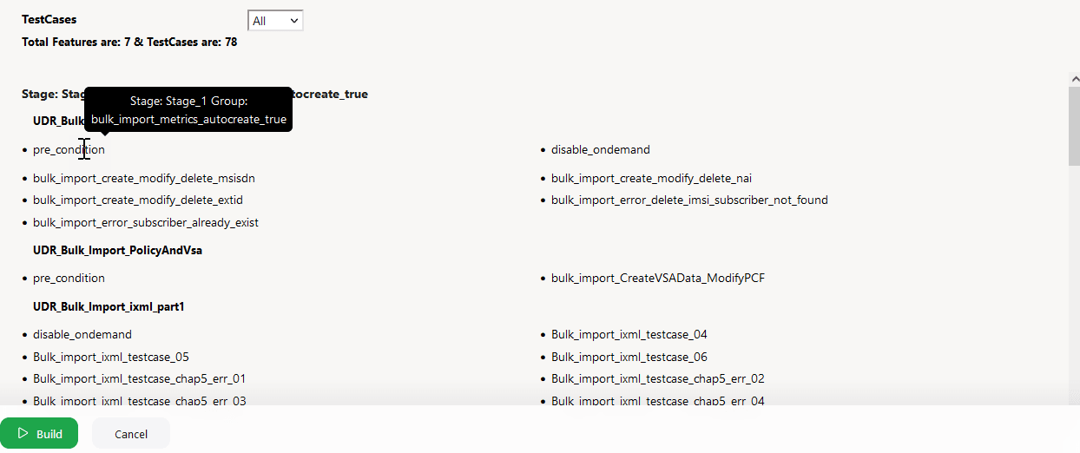Click the play icon on Build button
1080x453 pixels.
click(23, 433)
